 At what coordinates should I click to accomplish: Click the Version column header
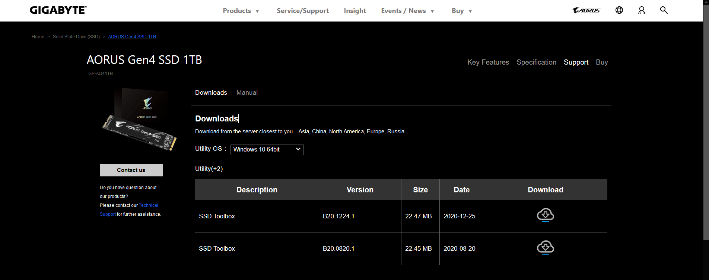tap(360, 190)
